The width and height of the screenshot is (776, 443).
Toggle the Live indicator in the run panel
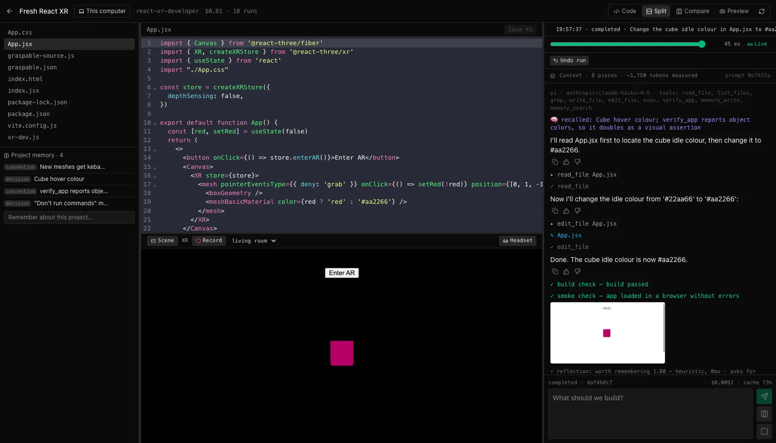pos(757,44)
